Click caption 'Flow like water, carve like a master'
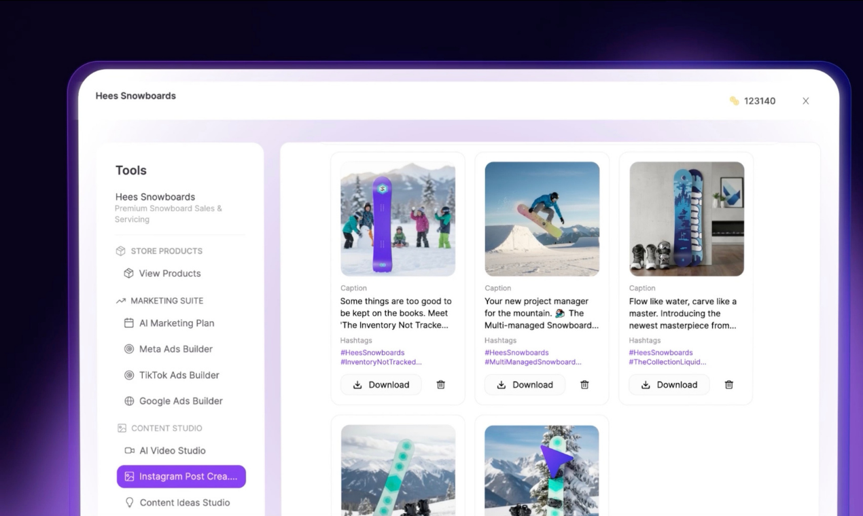This screenshot has height=516, width=863. point(683,313)
